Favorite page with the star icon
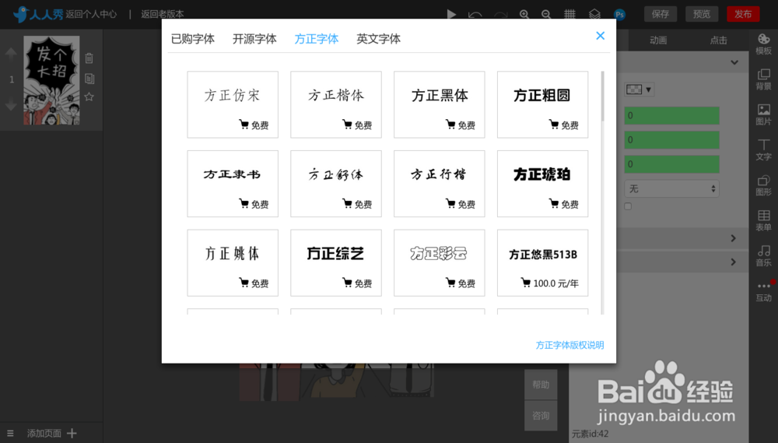 click(89, 97)
